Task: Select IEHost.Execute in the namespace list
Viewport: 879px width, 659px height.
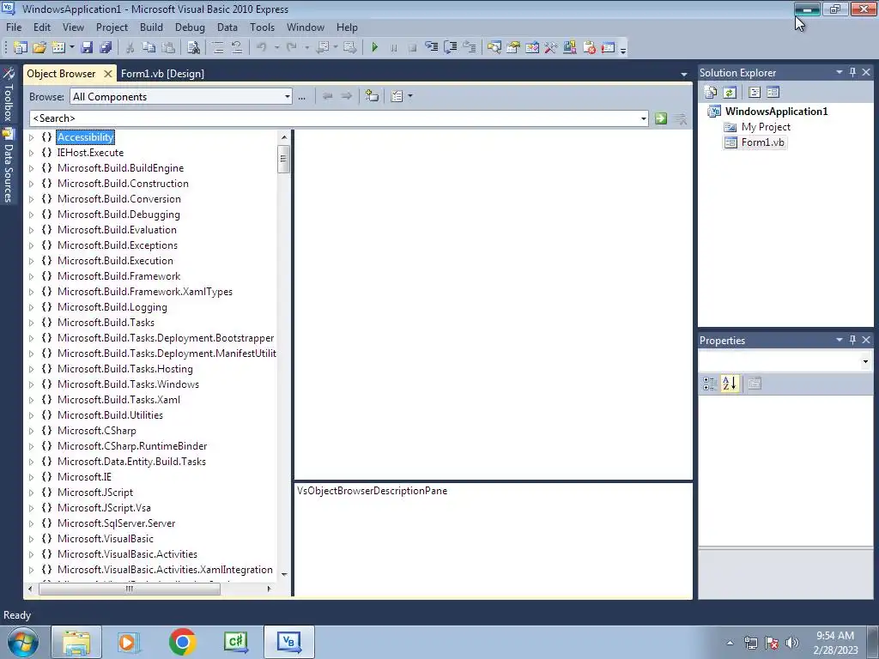Action: point(90,153)
